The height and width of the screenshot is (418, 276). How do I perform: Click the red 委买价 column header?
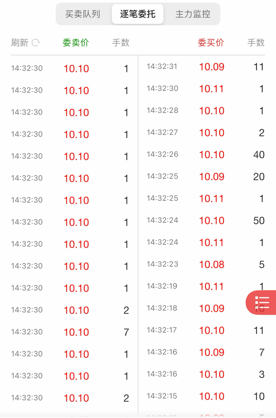tap(211, 43)
